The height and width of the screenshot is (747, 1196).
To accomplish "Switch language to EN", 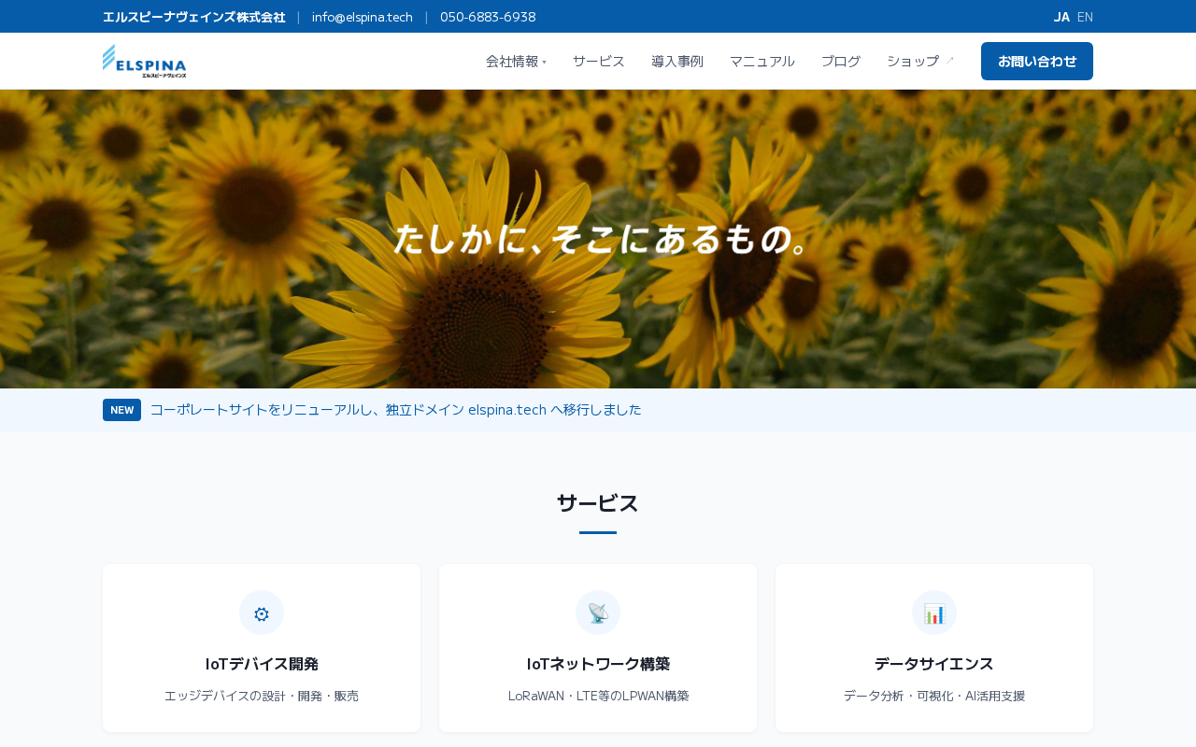I will pos(1085,17).
